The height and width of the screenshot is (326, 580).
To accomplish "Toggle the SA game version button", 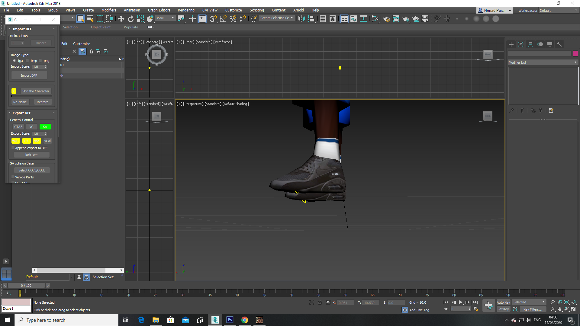I will [x=45, y=127].
